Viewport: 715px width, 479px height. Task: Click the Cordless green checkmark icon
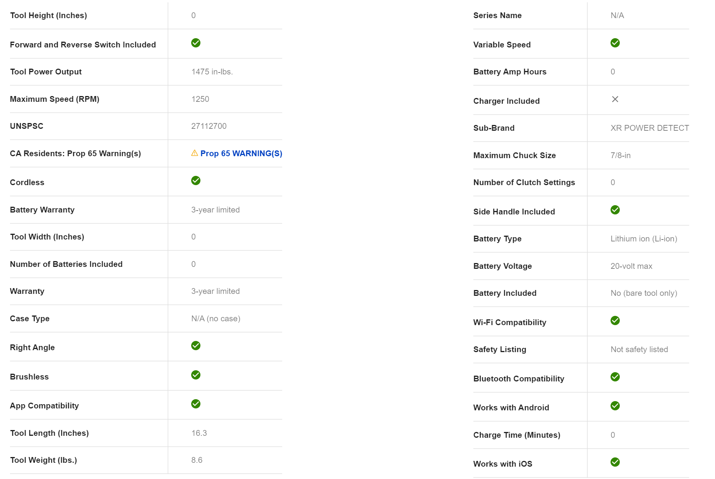(196, 180)
